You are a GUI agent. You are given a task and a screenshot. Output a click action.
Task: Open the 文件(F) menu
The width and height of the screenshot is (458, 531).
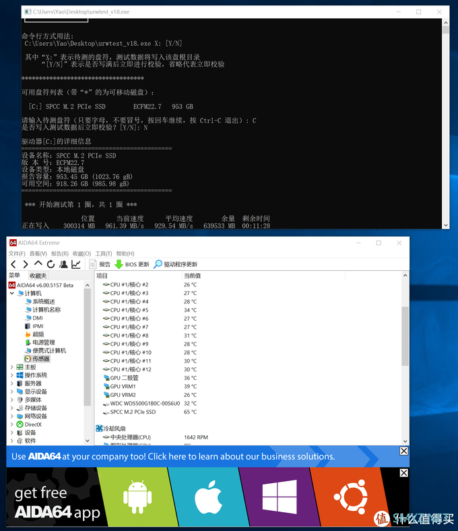(x=17, y=253)
